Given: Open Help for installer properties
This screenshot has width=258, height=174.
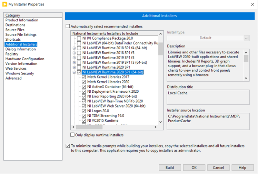Looking at the screenshot, I should (242, 167).
